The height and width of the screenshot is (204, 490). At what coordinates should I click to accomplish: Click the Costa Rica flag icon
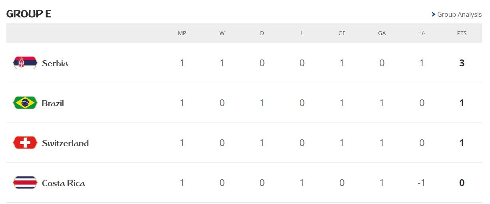pos(25,183)
